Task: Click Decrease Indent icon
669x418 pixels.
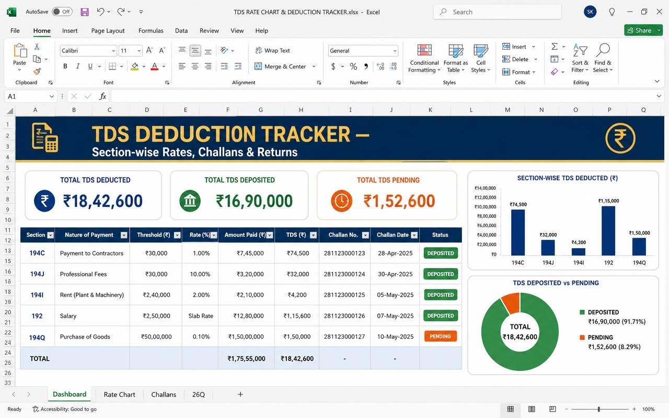Action: (x=225, y=66)
